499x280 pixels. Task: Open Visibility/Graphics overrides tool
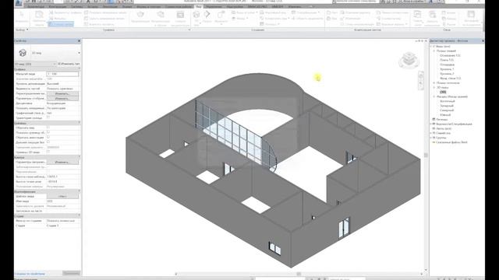[x=65, y=12]
